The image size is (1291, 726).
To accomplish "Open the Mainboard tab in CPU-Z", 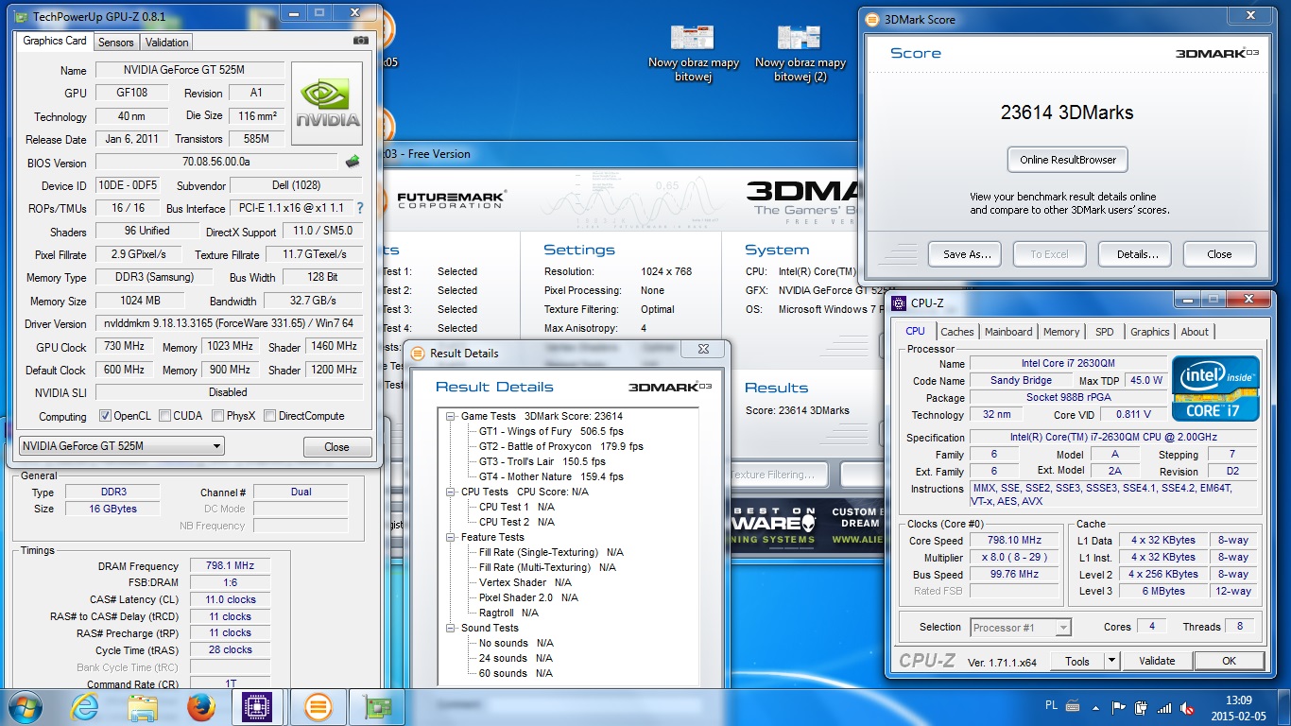I will click(x=1008, y=332).
